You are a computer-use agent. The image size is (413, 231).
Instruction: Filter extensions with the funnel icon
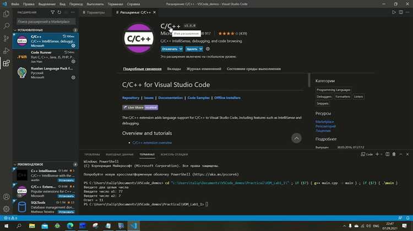click(x=53, y=12)
